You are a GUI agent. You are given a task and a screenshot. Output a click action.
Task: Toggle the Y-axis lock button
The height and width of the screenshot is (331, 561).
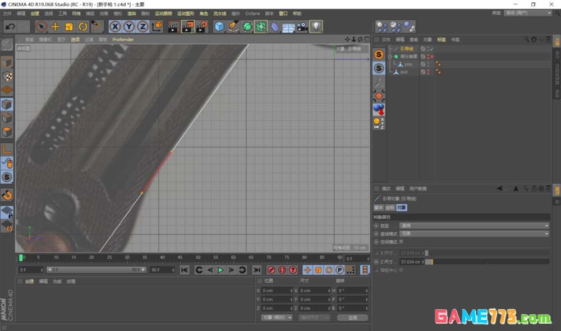(128, 26)
